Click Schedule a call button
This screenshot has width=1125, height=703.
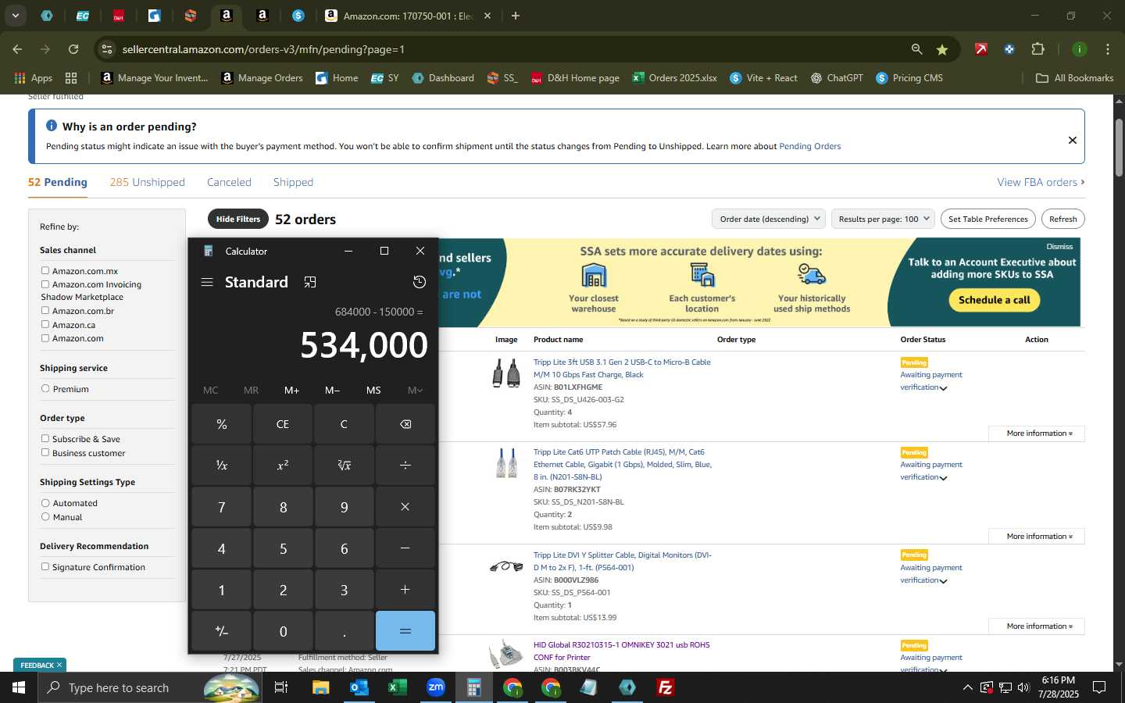point(995,300)
